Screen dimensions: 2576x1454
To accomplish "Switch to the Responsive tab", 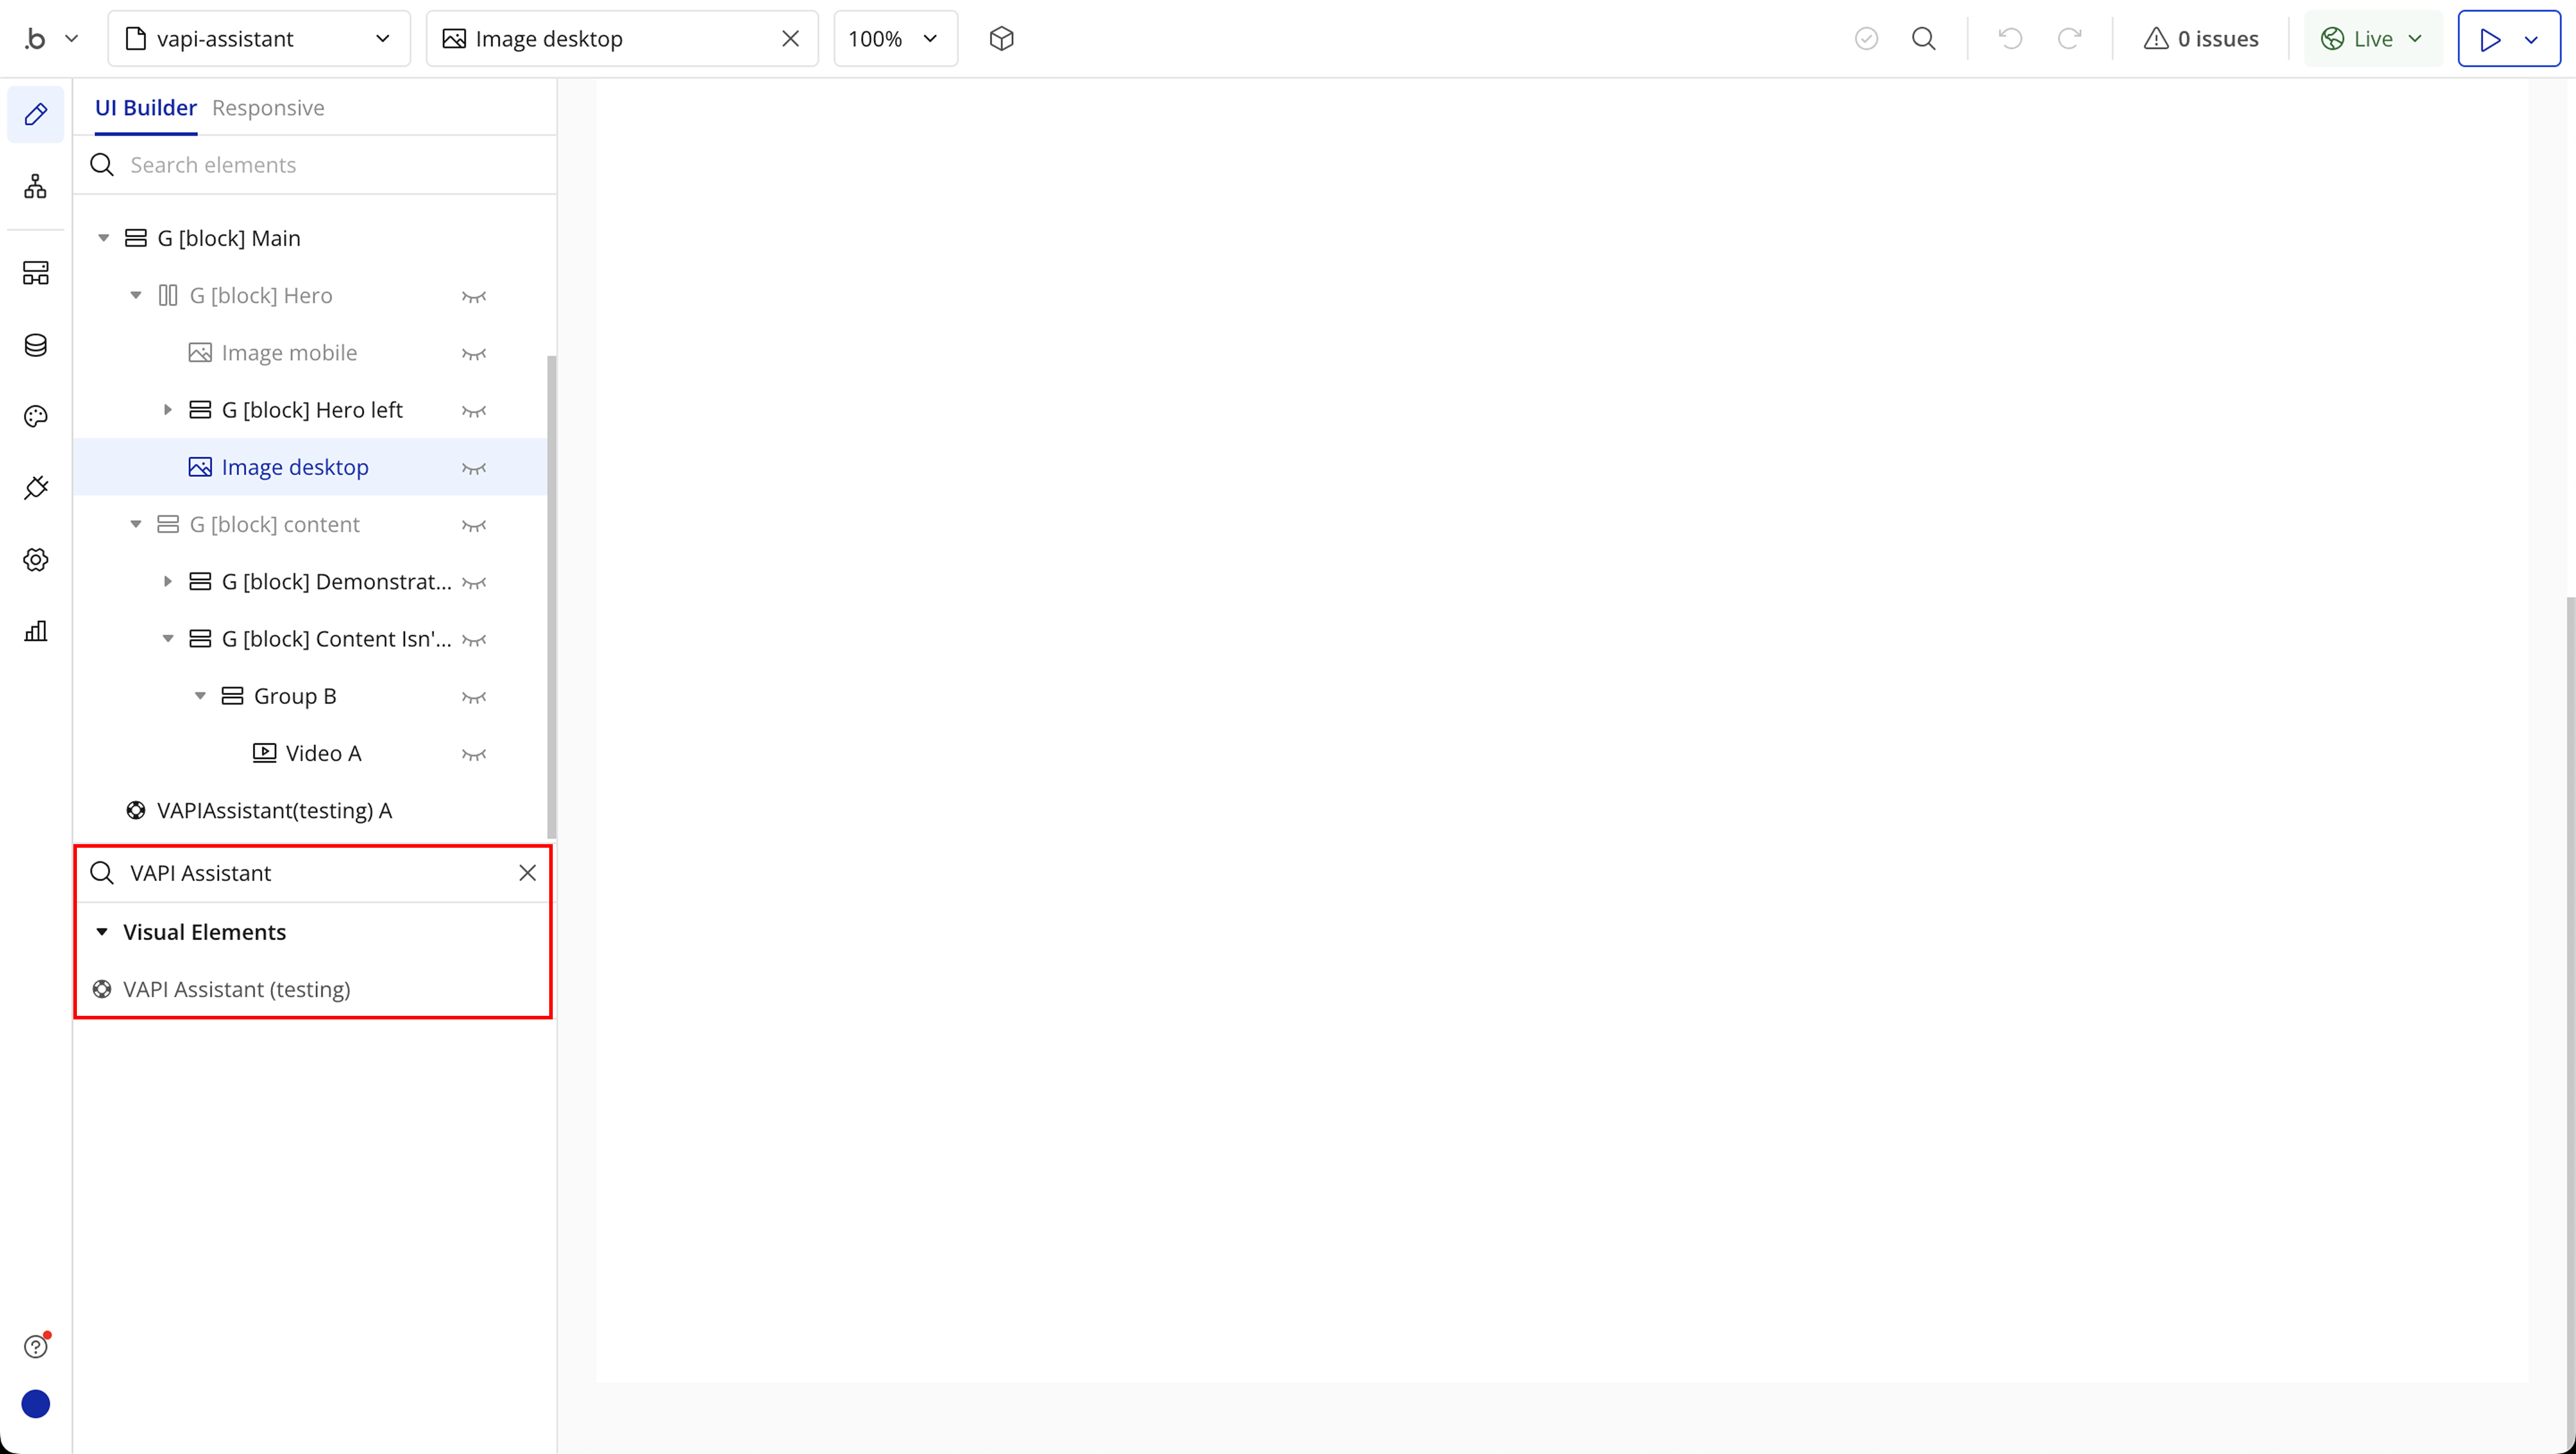I will 268,108.
